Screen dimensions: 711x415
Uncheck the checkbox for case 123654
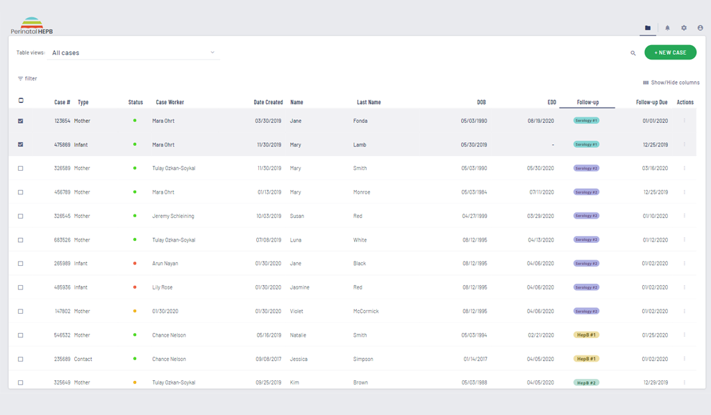pyautogui.click(x=20, y=121)
